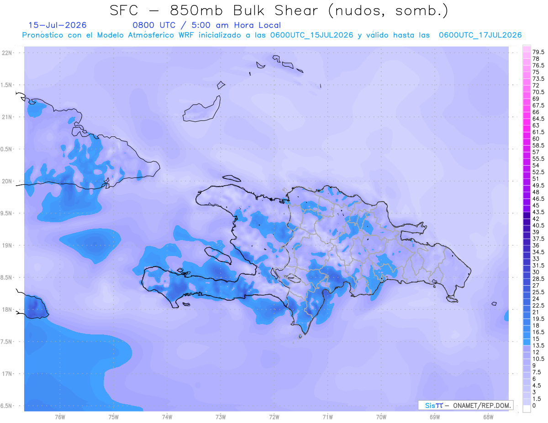Click the colorbar value '0' at bottom
This screenshot has width=548, height=423.
coord(534,406)
